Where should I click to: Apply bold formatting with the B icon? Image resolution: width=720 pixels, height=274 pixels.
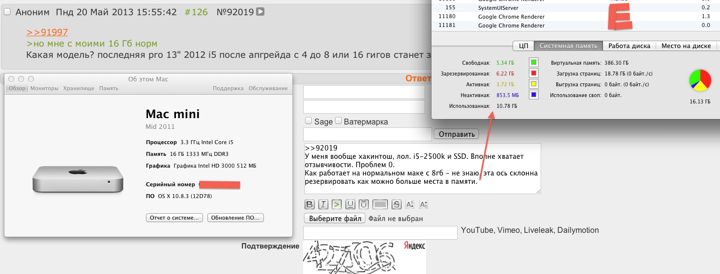pos(310,204)
